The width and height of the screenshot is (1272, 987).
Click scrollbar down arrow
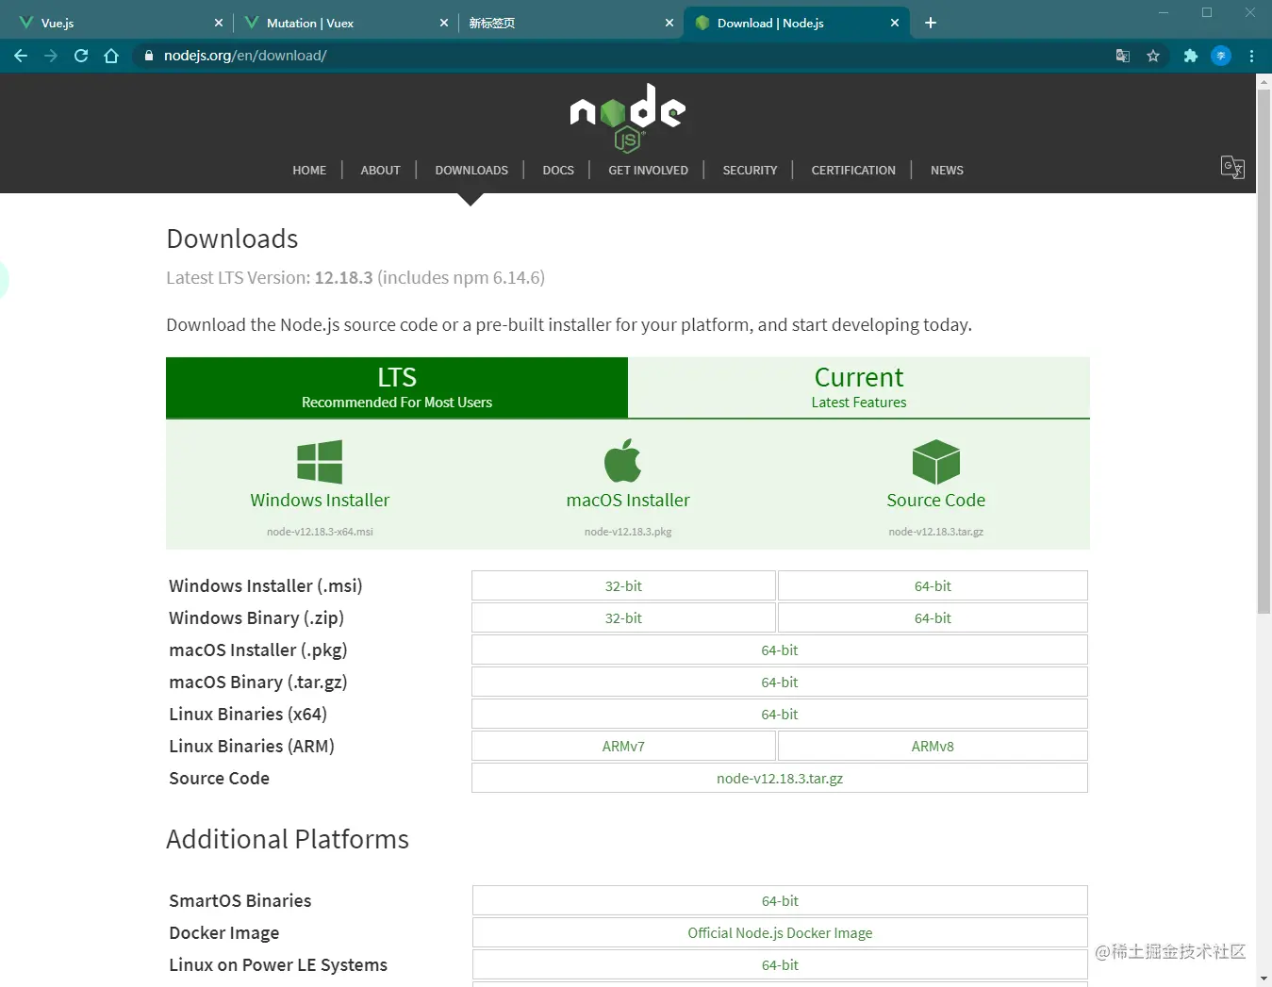[1264, 979]
